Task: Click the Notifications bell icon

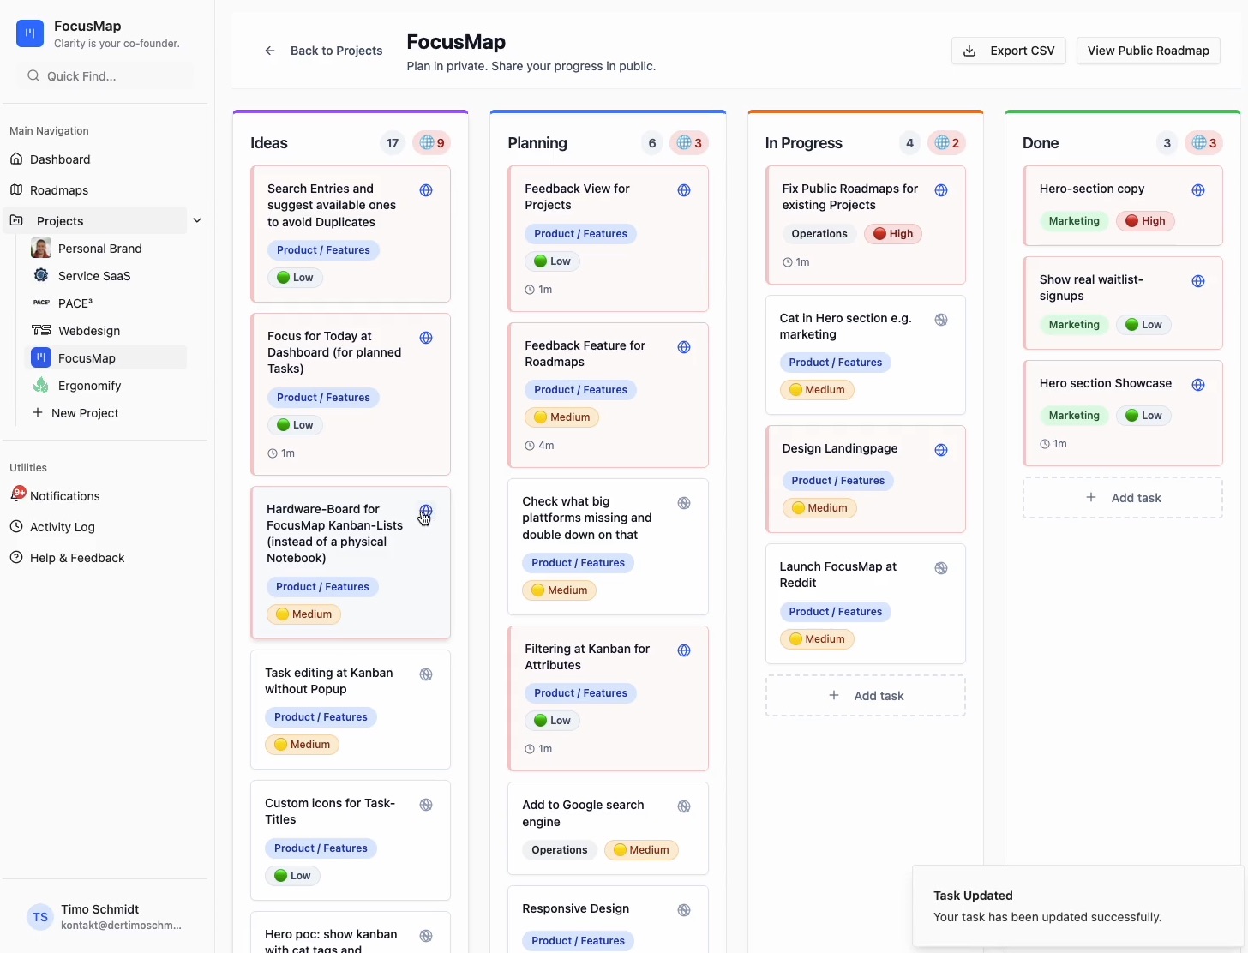Action: point(17,495)
